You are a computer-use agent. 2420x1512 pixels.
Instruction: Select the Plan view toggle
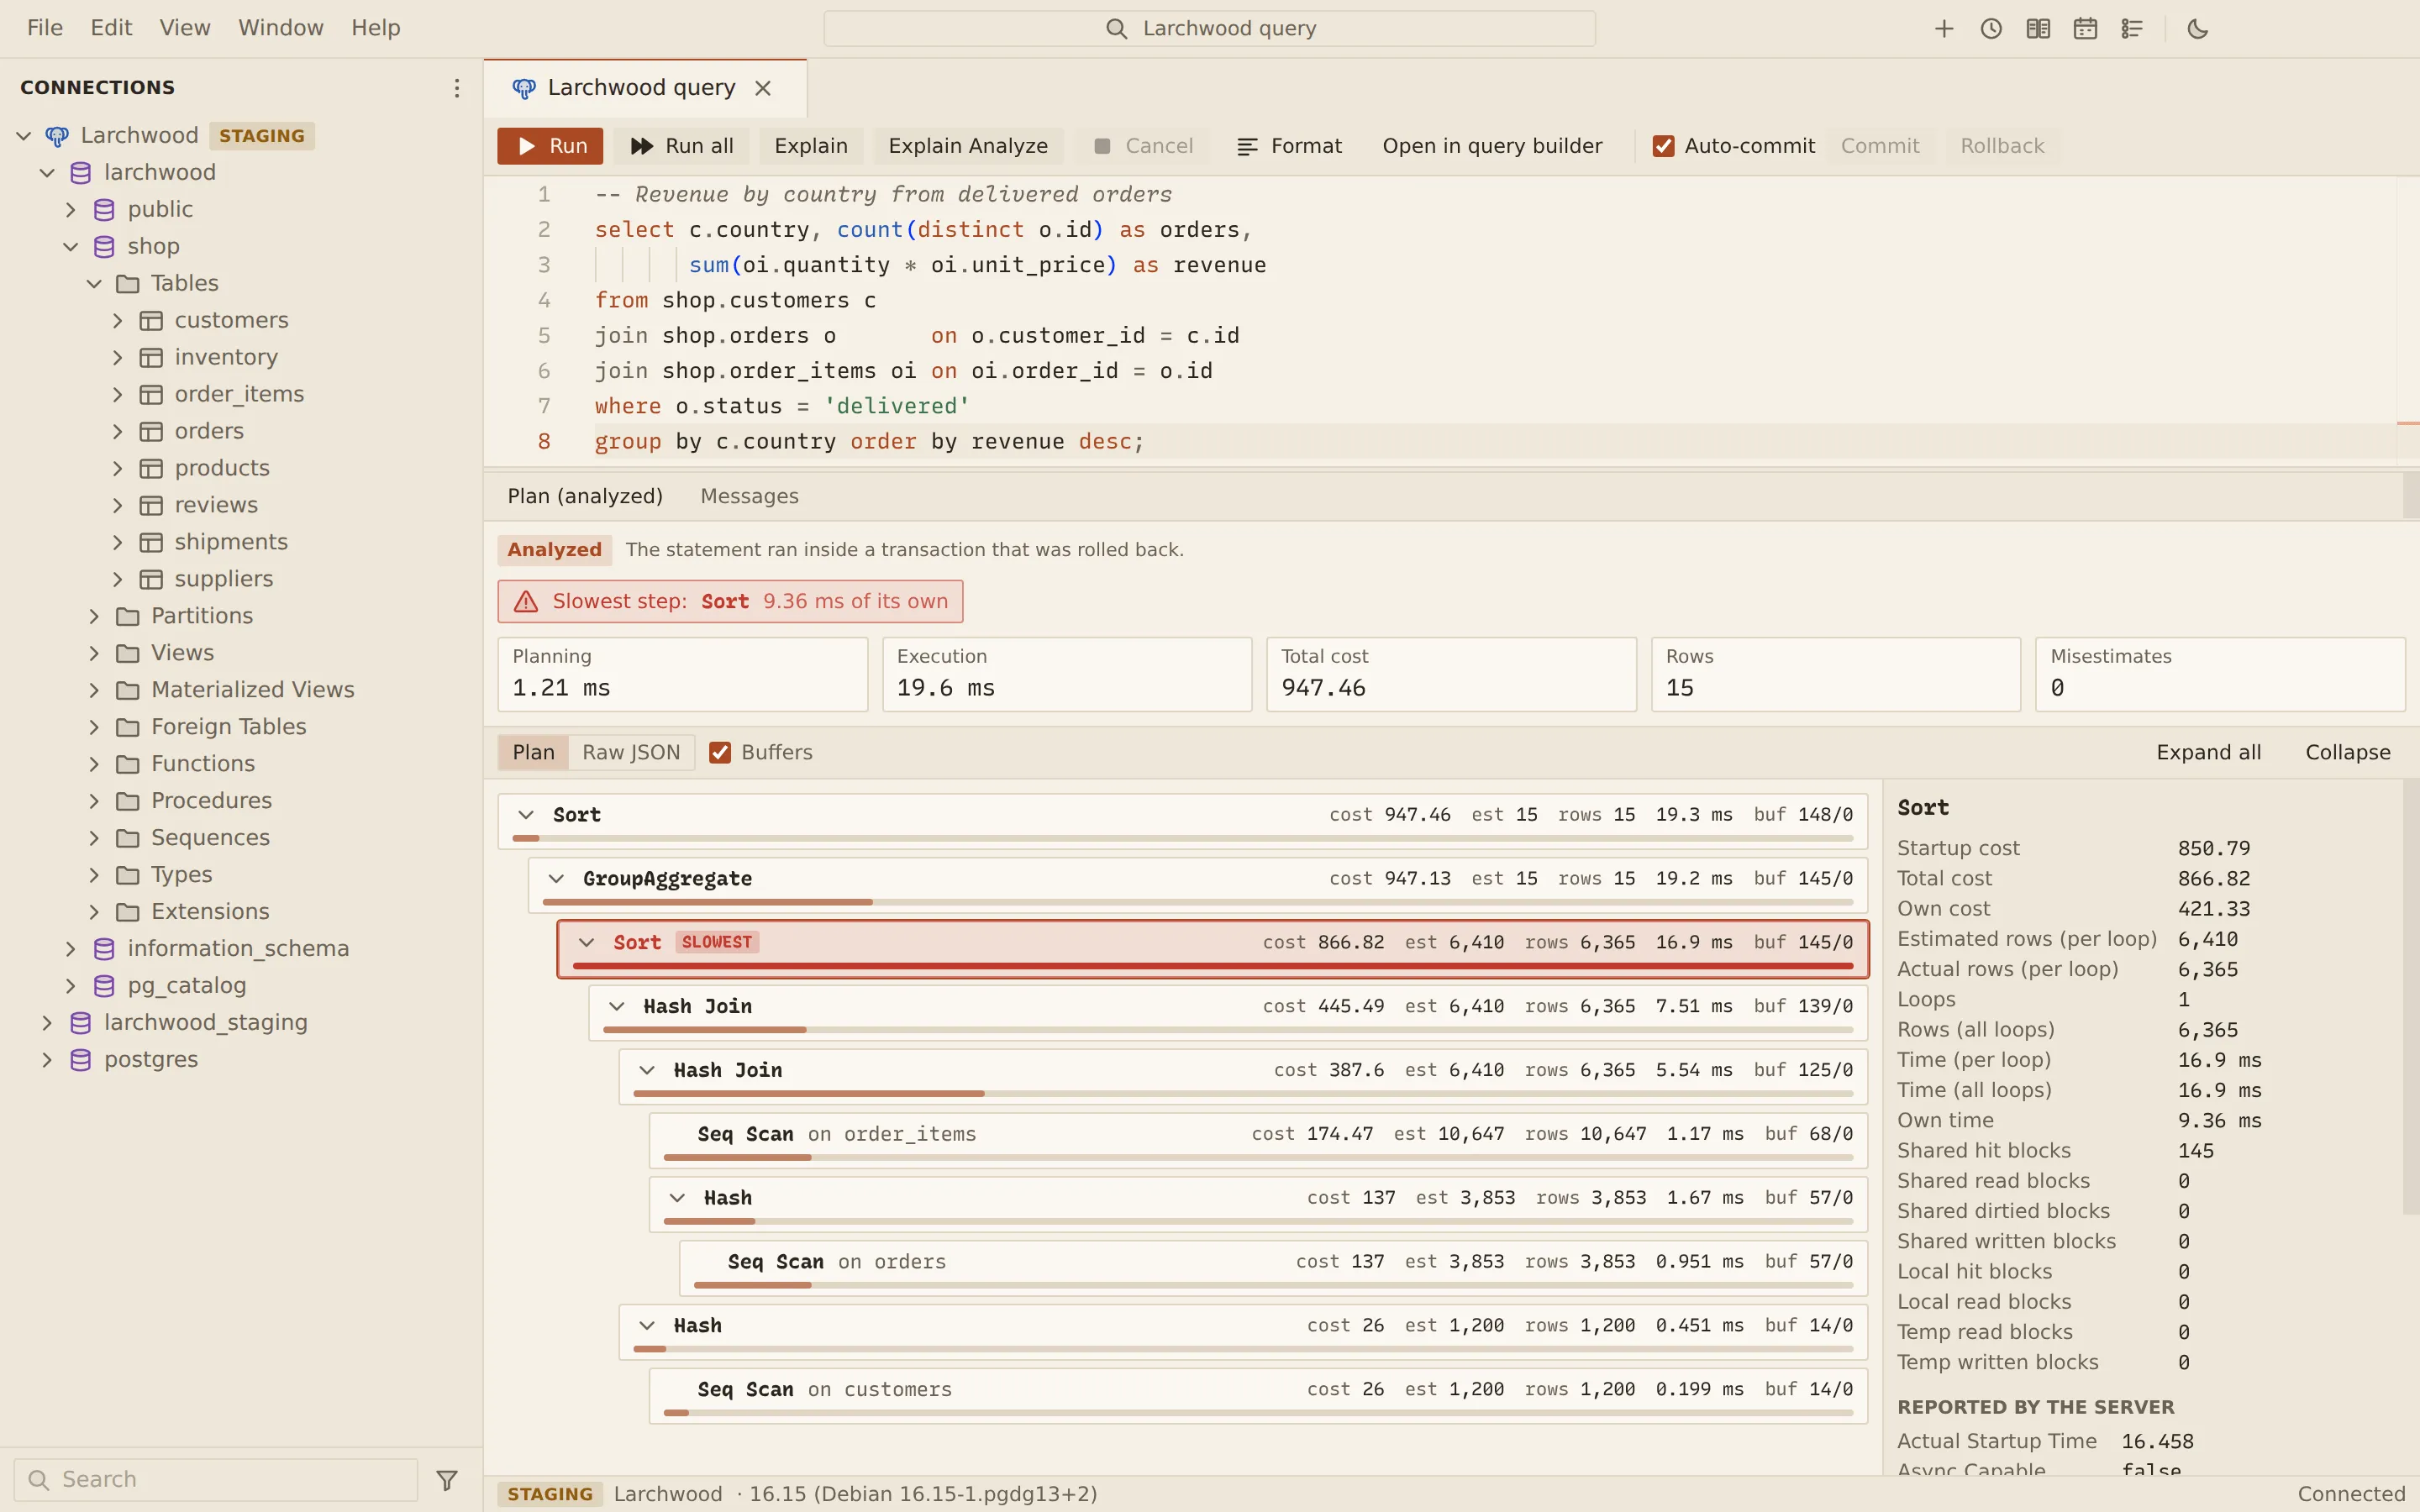tap(534, 752)
